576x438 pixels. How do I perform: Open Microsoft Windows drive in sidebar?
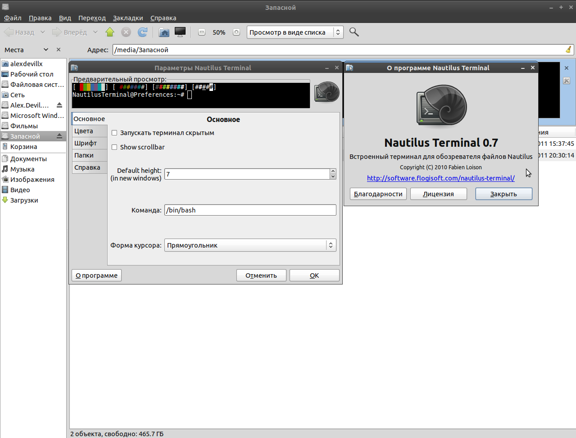click(33, 116)
